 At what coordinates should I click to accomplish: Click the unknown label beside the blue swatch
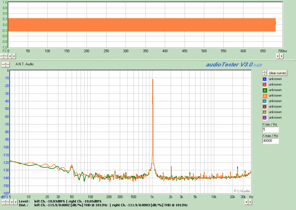click(x=275, y=79)
